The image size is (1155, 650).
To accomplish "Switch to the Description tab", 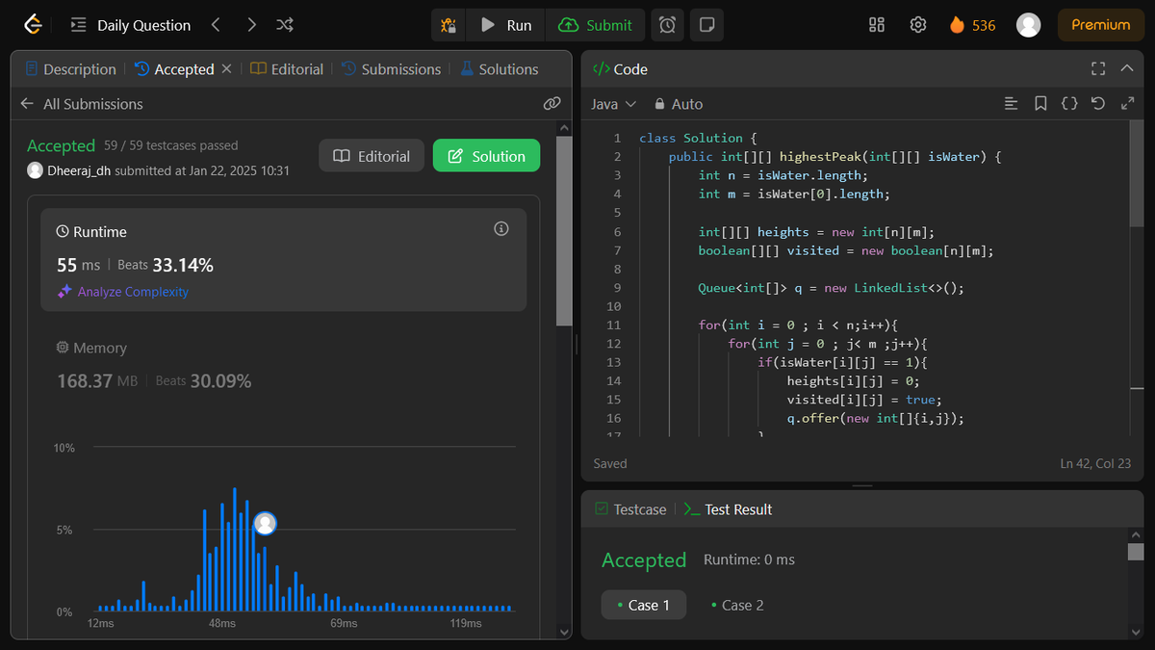I will (70, 69).
